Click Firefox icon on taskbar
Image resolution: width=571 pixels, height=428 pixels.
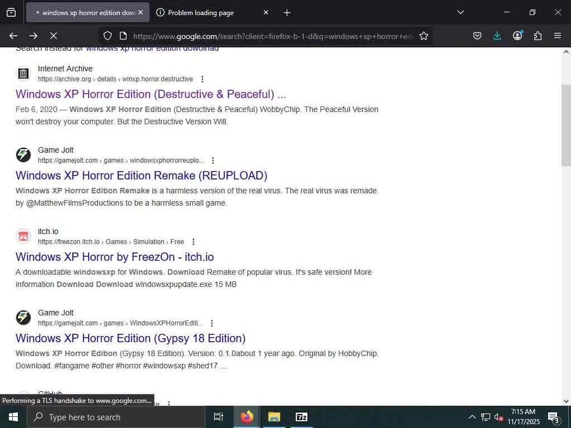246,417
